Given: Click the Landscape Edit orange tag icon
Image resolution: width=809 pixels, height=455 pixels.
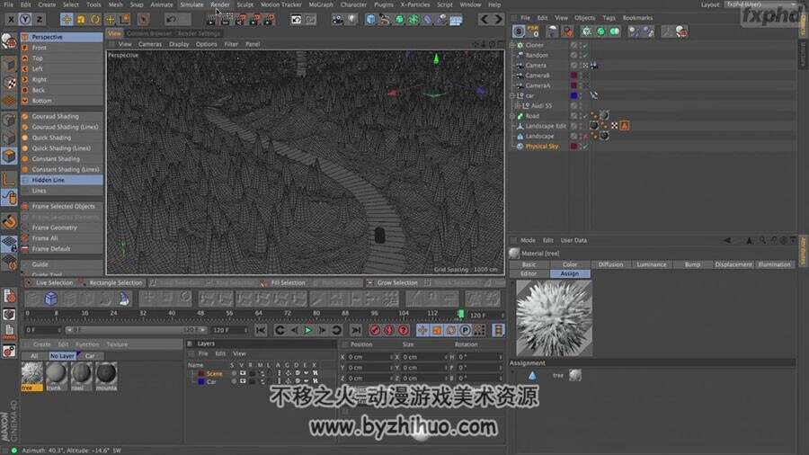Looking at the screenshot, I should coord(625,126).
